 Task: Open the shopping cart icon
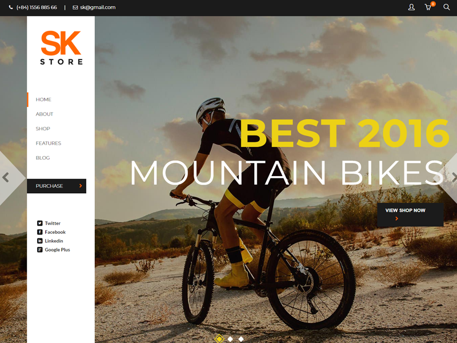point(428,7)
